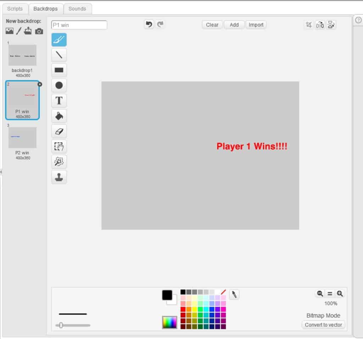Pick the transparent no-color swatch
This screenshot has width=363, height=339.
pos(223,292)
